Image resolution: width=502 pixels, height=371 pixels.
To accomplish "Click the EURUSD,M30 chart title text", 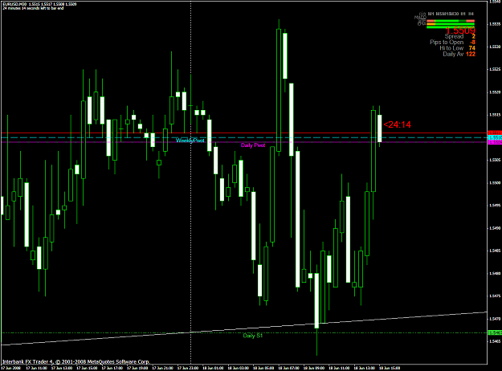I will pyautogui.click(x=14, y=4).
